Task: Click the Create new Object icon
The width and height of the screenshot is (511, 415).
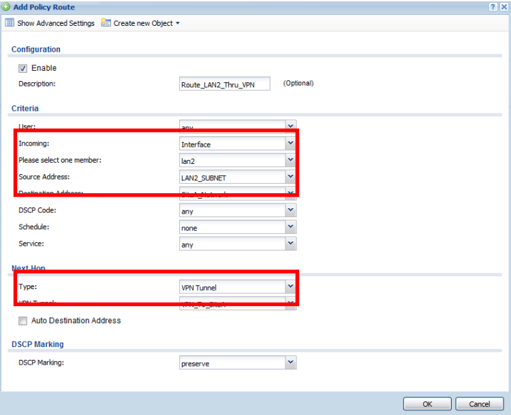Action: 106,23
